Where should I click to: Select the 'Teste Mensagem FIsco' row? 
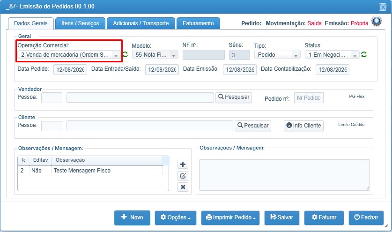[90, 171]
